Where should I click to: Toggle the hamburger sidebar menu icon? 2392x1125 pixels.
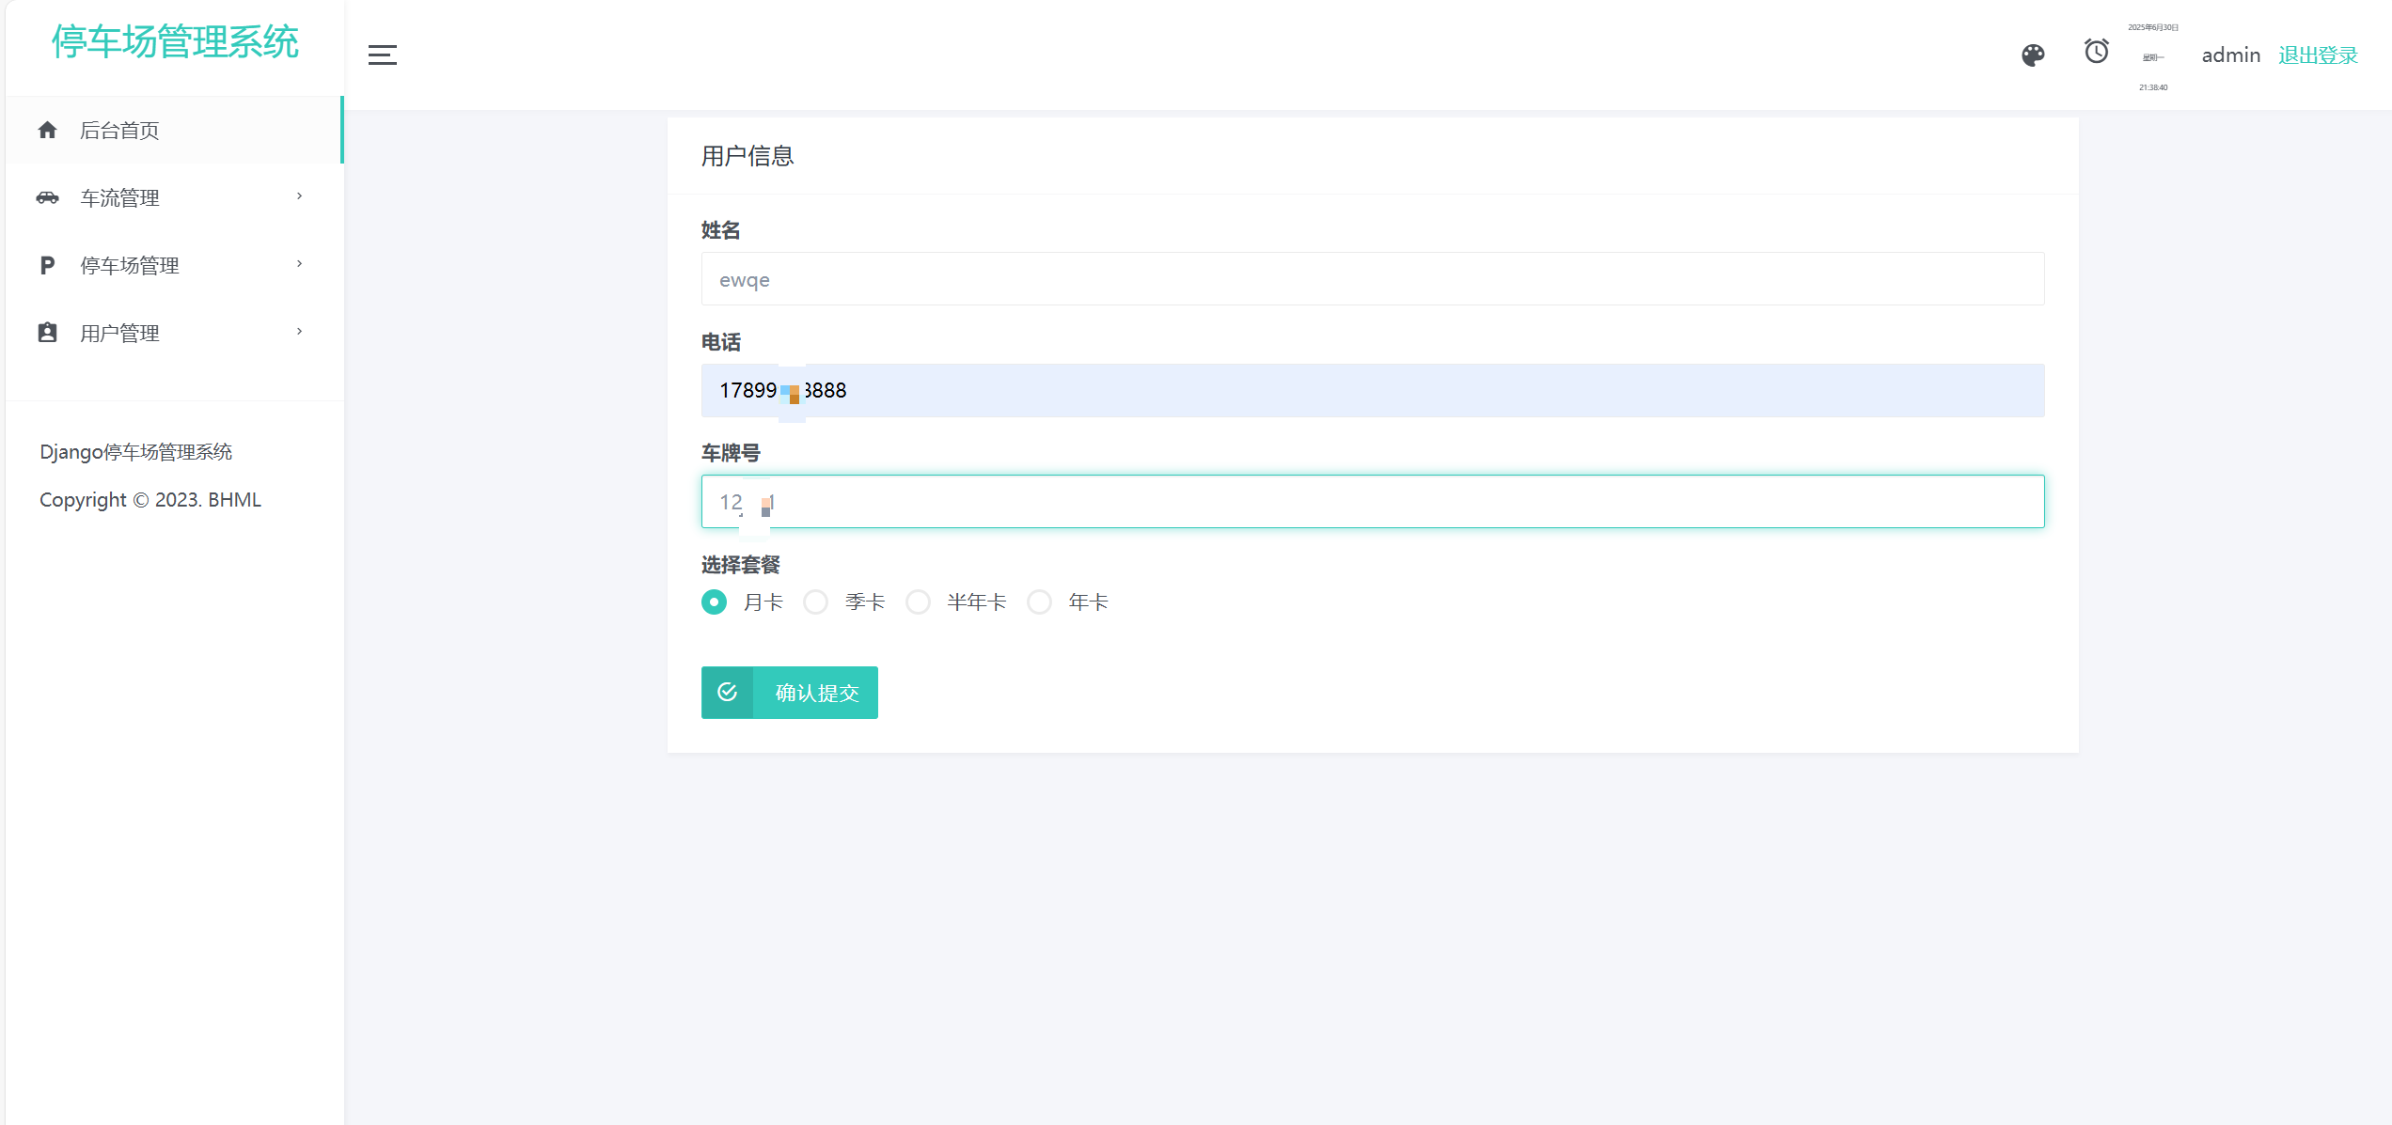[x=383, y=55]
